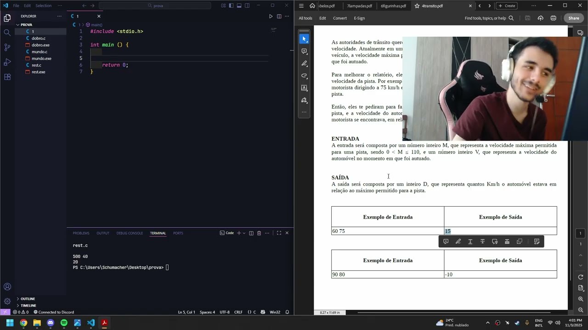
Task: Click Find tools, topics, or help search
Action: coord(489,18)
